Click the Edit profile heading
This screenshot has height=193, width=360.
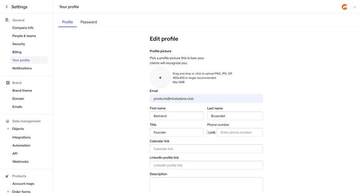click(x=164, y=39)
